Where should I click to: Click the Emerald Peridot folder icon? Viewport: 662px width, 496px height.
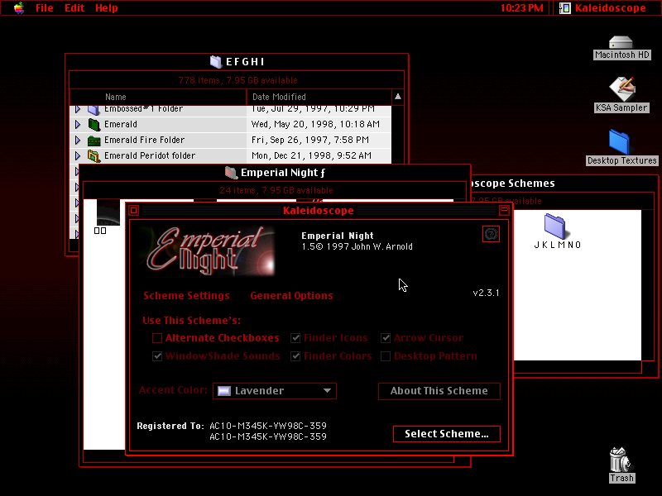click(94, 155)
